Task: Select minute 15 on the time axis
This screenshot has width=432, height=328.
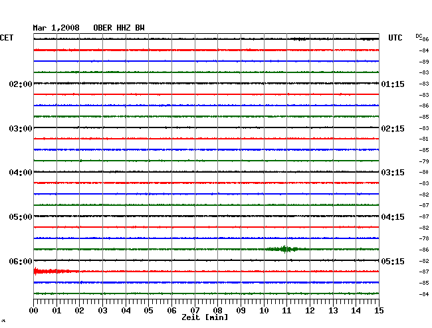Action: [379, 310]
